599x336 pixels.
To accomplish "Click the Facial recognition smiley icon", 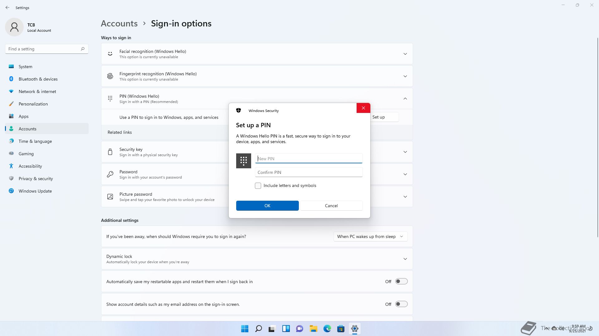I will 110,54.
